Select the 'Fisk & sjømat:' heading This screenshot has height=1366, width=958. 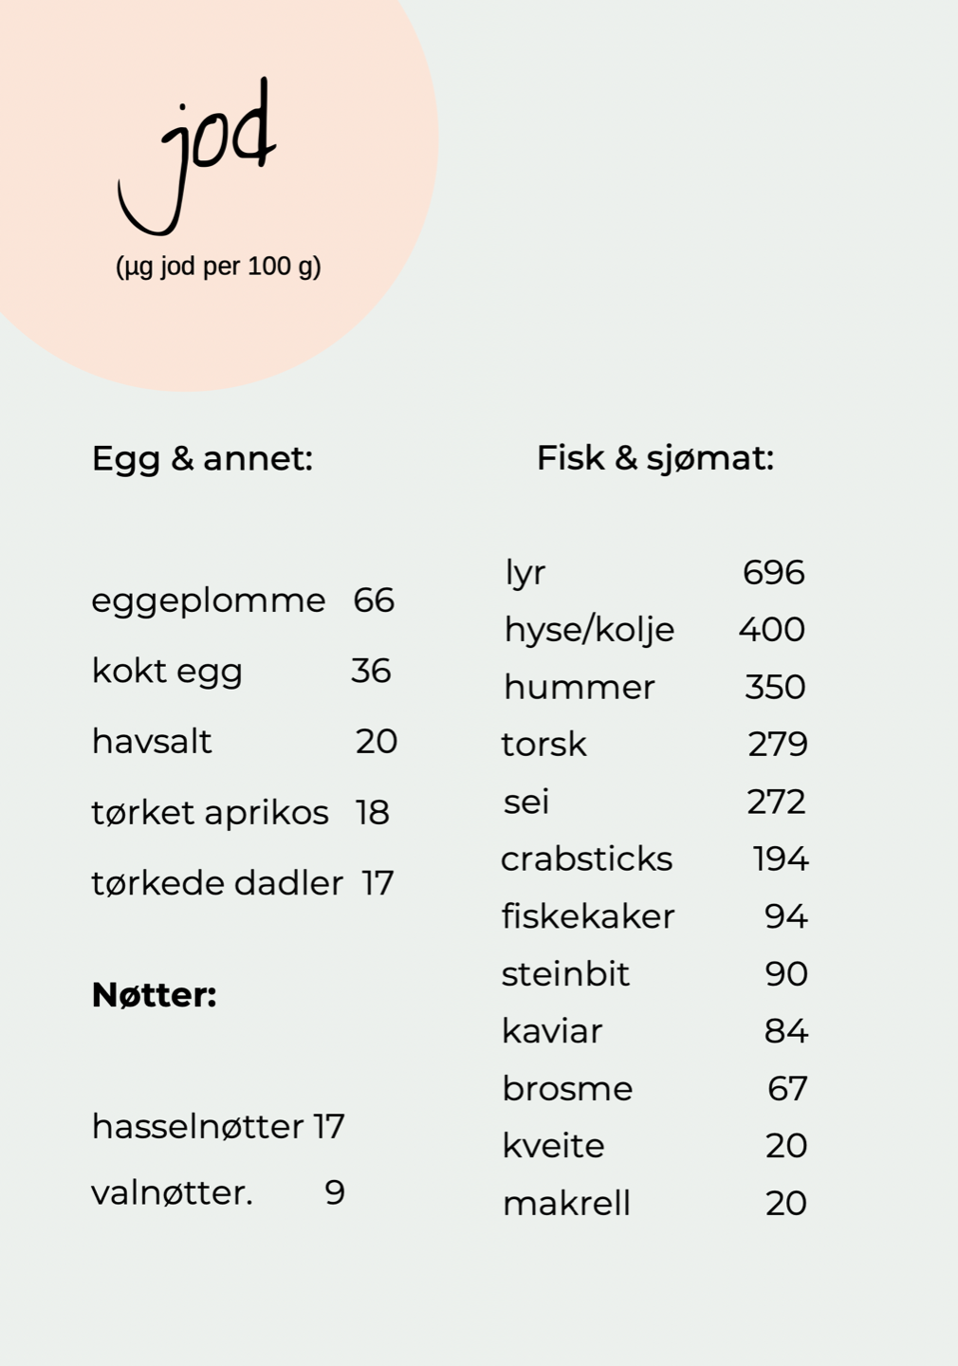[655, 458]
